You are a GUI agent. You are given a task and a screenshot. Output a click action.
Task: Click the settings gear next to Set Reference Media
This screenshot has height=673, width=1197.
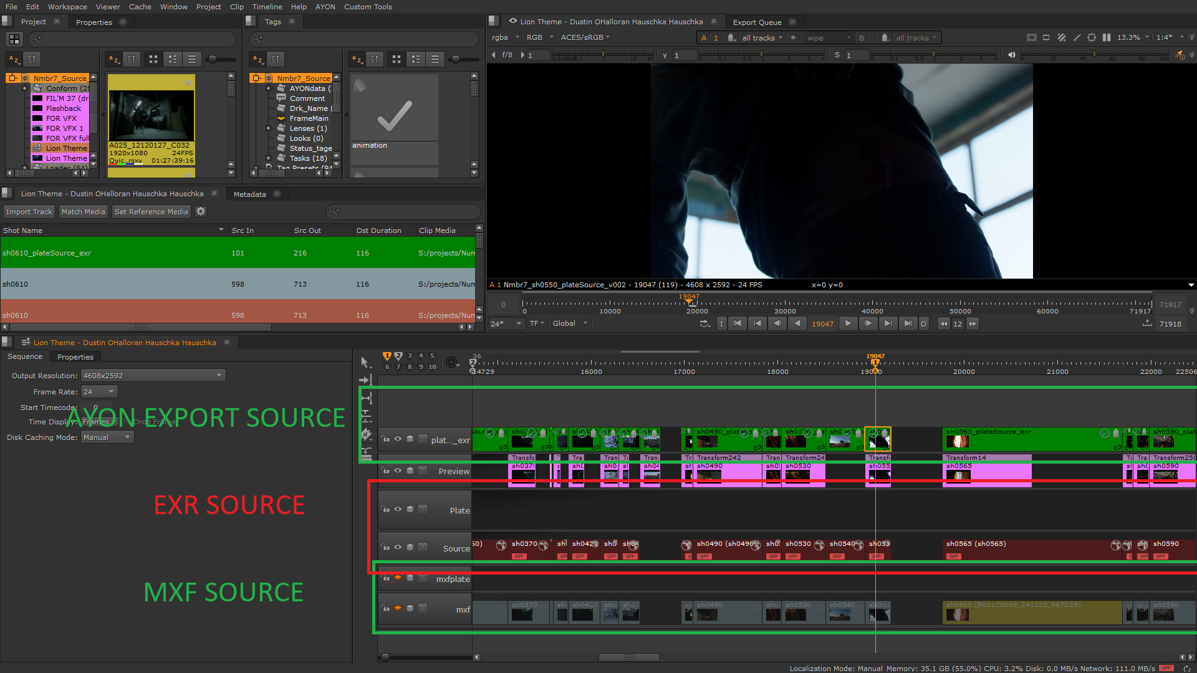(x=201, y=212)
